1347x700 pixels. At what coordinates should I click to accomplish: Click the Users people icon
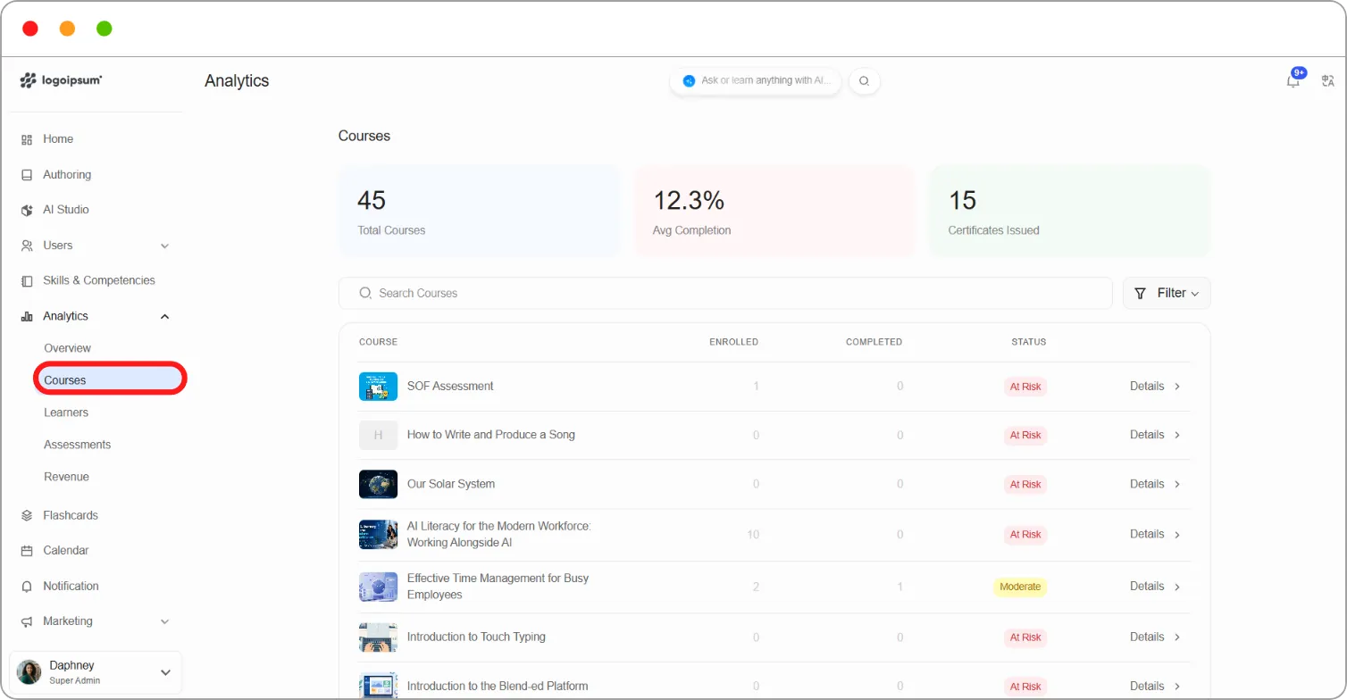click(x=27, y=246)
